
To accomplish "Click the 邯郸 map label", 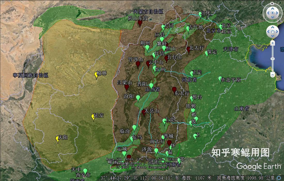I will coord(191,106).
